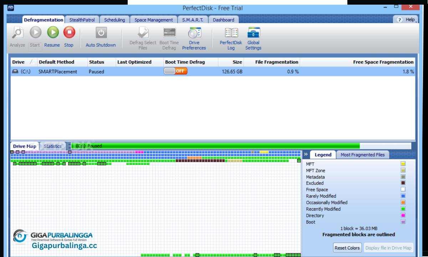Change the Free Space white swatch

tap(403, 190)
